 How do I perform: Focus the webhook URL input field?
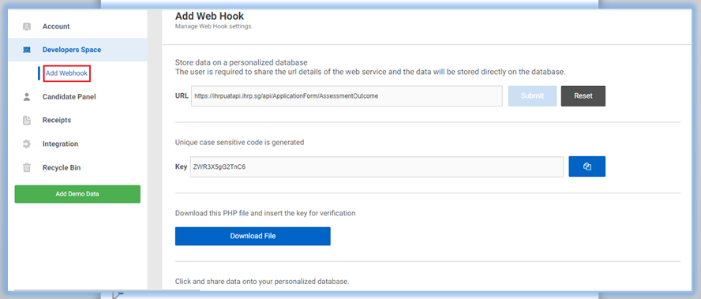[x=347, y=96]
